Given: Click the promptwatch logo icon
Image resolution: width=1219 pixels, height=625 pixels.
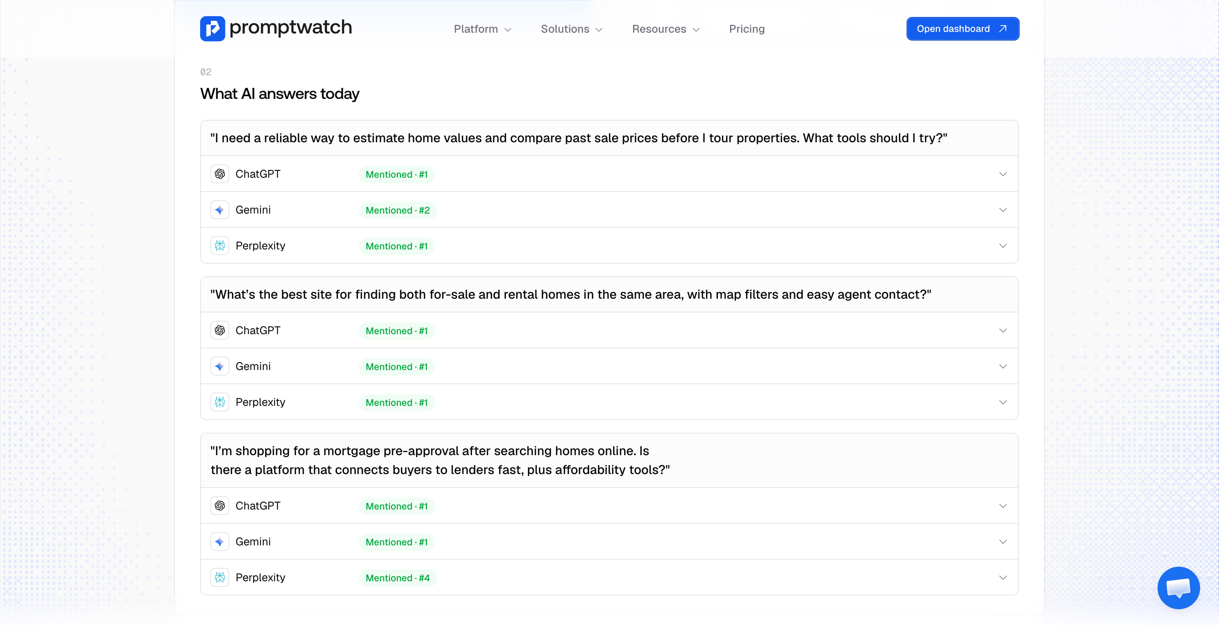Looking at the screenshot, I should coord(212,28).
